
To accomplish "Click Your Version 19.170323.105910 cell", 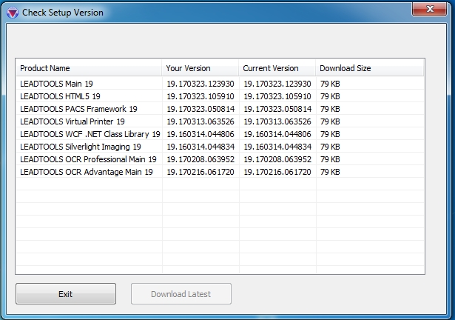I will tap(200, 96).
